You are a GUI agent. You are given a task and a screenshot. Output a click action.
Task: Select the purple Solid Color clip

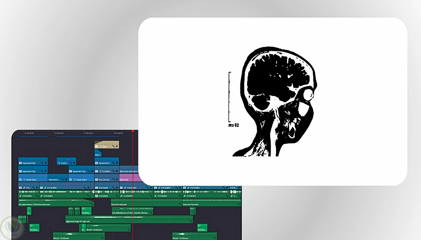pyautogui.click(x=129, y=178)
